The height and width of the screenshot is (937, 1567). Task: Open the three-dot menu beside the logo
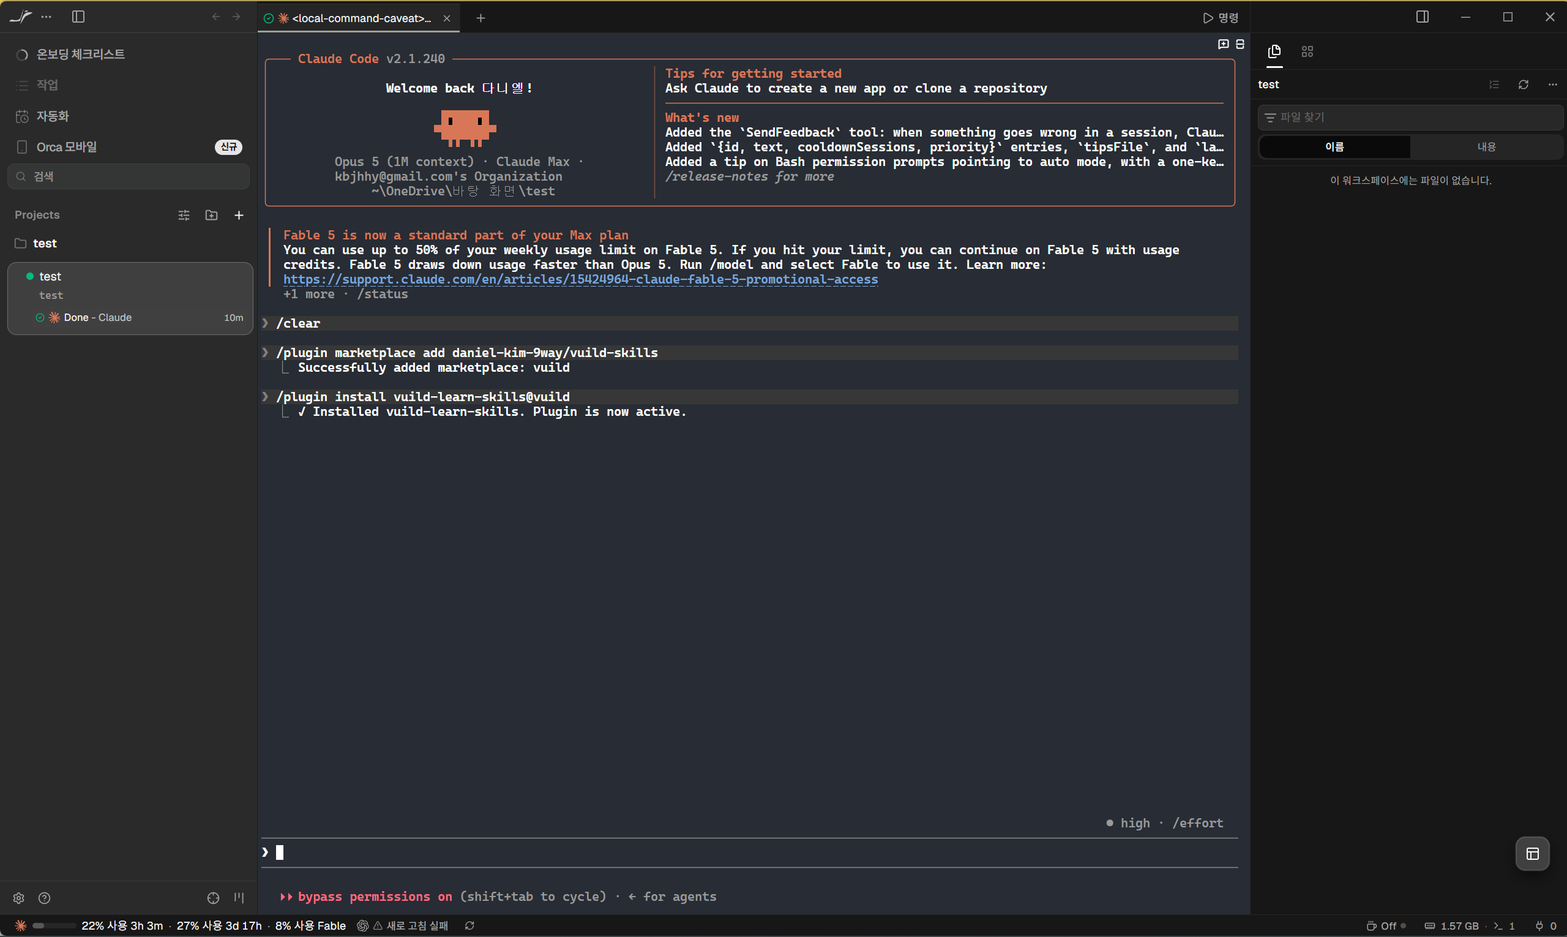click(46, 17)
